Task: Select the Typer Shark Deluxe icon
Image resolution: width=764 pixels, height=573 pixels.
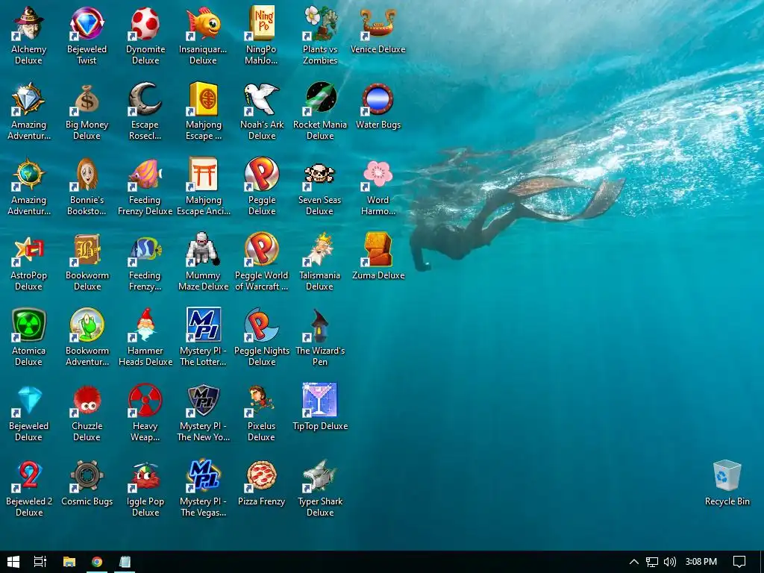Action: pos(319,475)
